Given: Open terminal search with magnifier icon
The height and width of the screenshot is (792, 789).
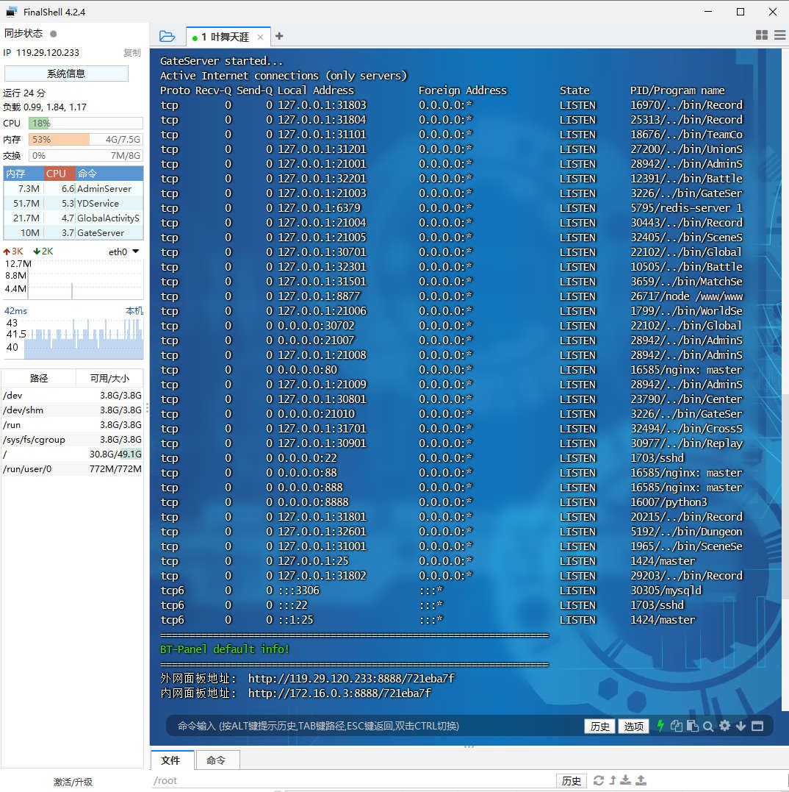Looking at the screenshot, I should (708, 727).
